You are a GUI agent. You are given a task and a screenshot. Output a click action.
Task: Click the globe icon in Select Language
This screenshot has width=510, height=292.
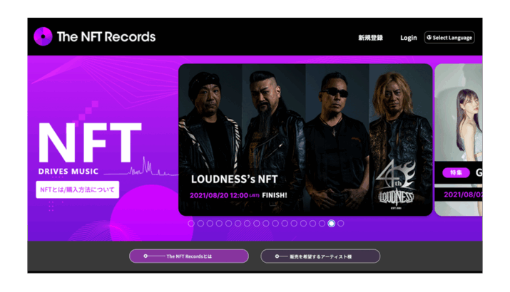point(429,37)
